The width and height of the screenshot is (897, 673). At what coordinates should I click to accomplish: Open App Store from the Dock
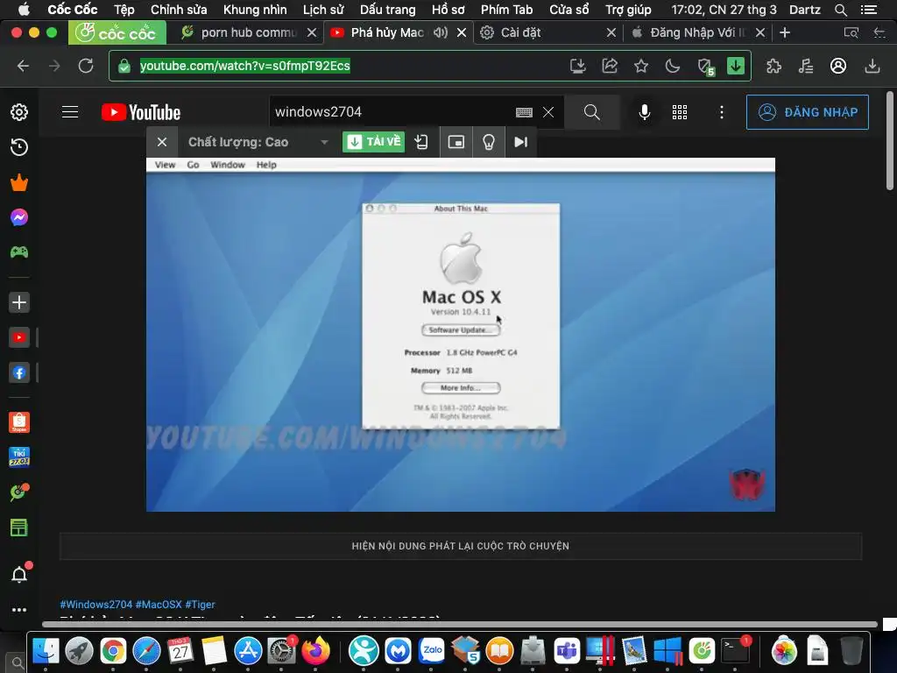coord(248,651)
